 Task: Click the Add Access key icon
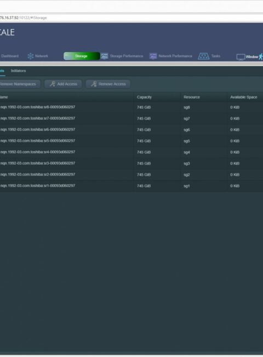click(53, 84)
